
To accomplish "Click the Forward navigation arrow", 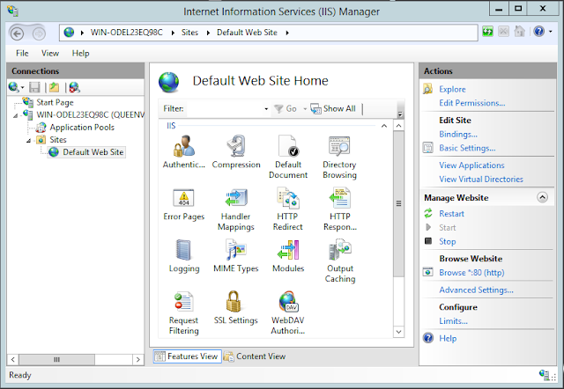I will (x=39, y=33).
